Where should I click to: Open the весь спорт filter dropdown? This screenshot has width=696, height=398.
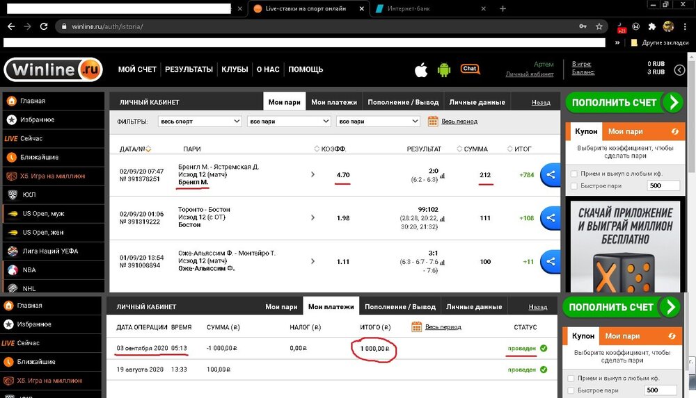200,122
